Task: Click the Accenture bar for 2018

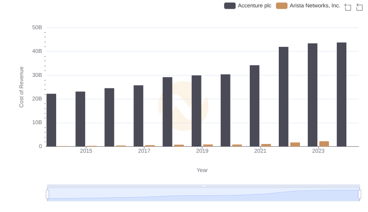Action: [167, 112]
